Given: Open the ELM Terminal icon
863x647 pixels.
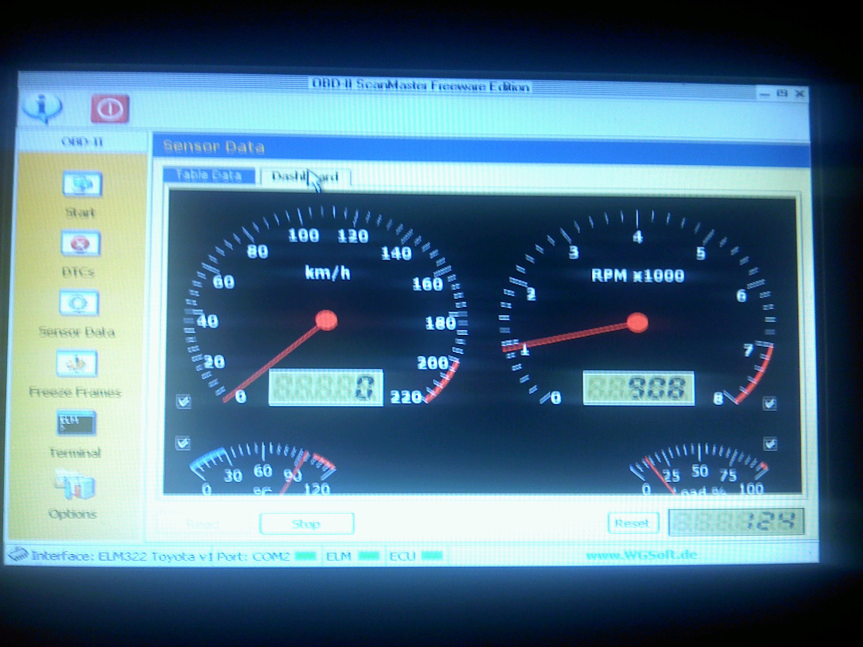Looking at the screenshot, I should [76, 423].
